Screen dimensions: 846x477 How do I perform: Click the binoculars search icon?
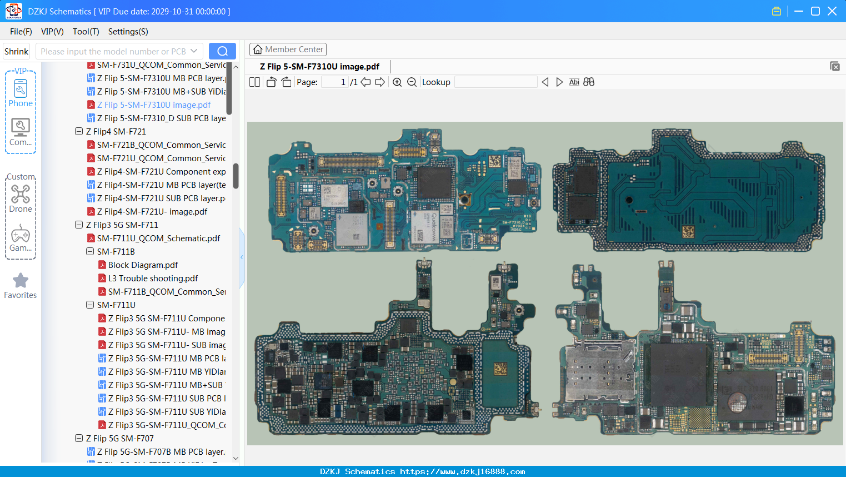pyautogui.click(x=589, y=82)
